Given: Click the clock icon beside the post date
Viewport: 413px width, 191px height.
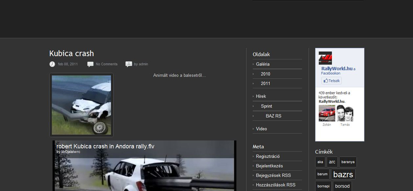Looking at the screenshot, I should pyautogui.click(x=52, y=64).
